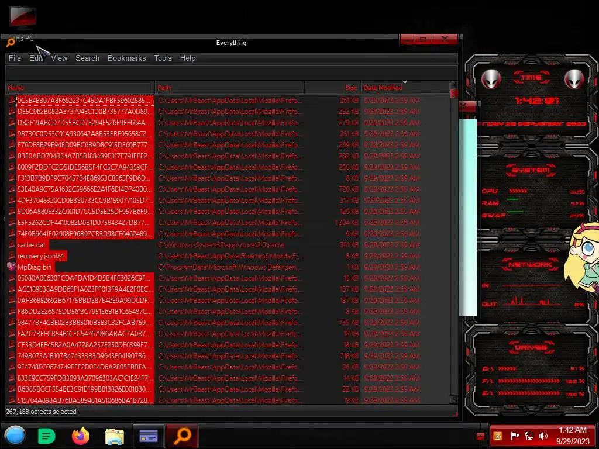Select file 833E9CC759FDB3093A37096303AC1C1E24F7
Screen dimensions: 599x449
tap(85, 378)
